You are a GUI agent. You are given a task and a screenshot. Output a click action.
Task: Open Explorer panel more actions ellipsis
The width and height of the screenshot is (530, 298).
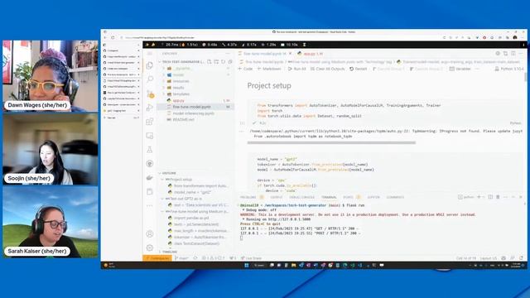coord(228,53)
